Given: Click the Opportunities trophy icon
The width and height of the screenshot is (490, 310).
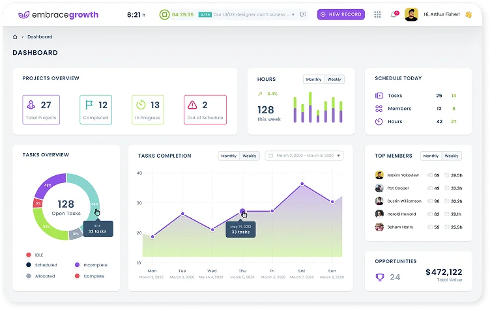Looking at the screenshot, I should (379, 277).
